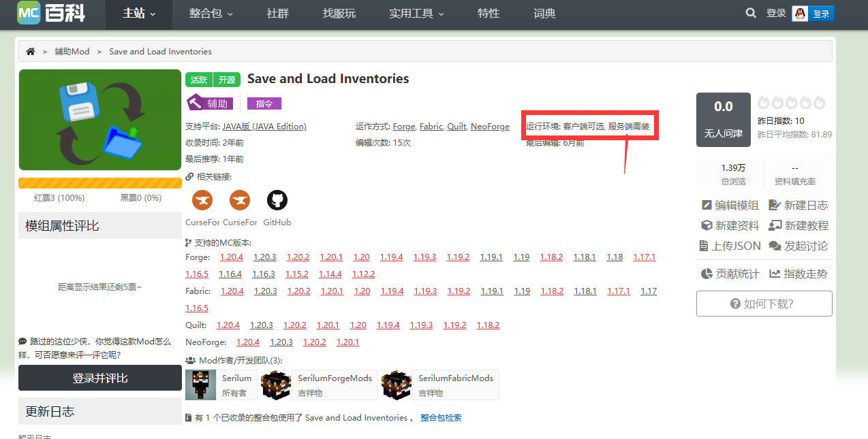This screenshot has width=868, height=439.
Task: Click SerilumForgeMods avatar head
Action: click(x=276, y=385)
